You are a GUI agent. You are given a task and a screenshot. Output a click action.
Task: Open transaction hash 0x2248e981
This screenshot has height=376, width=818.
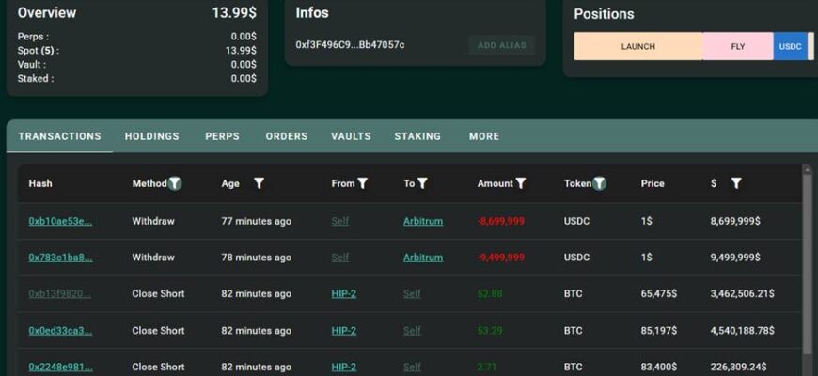(x=60, y=368)
